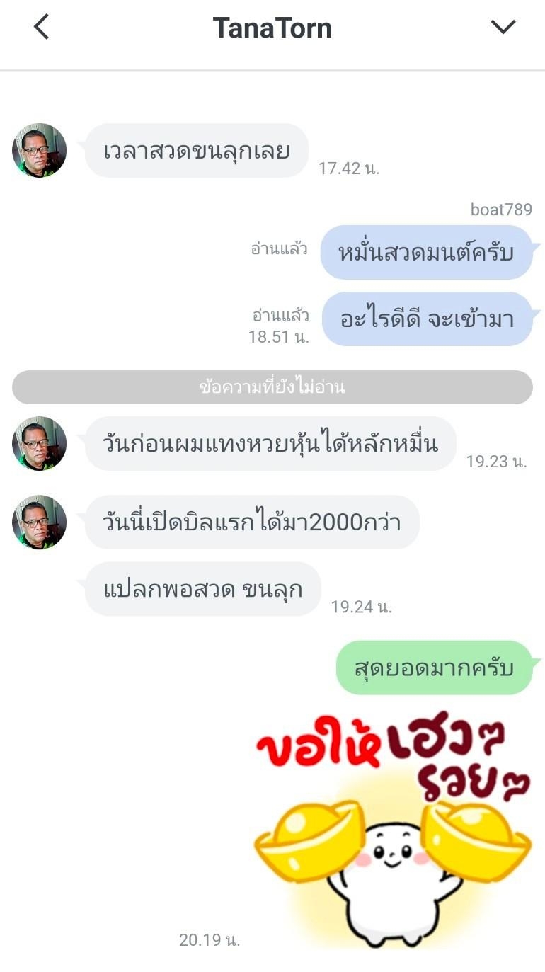Select message แปลกพอสวด ขนลุก

click(x=203, y=589)
